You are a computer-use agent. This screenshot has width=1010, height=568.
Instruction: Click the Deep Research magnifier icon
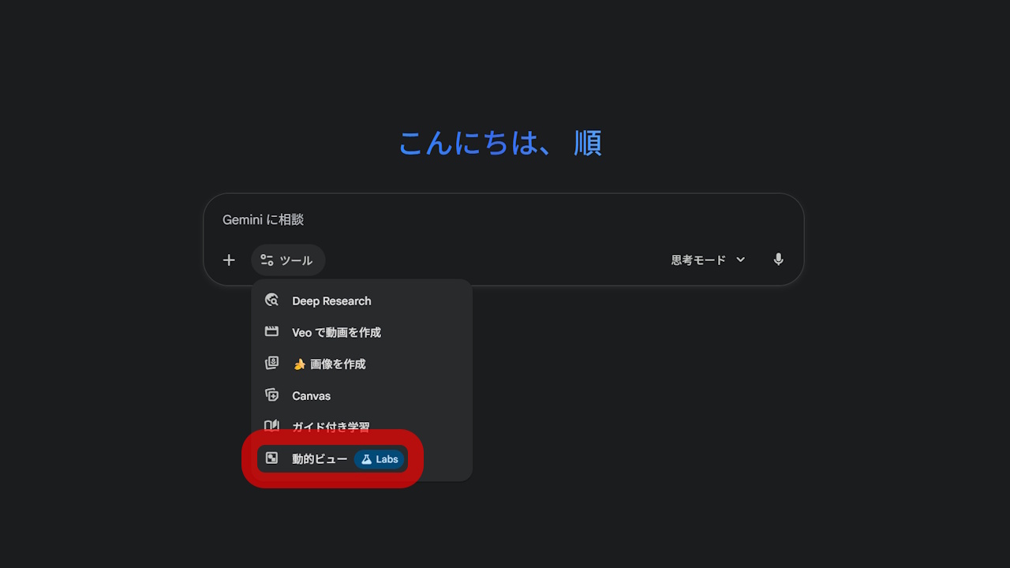pos(272,301)
